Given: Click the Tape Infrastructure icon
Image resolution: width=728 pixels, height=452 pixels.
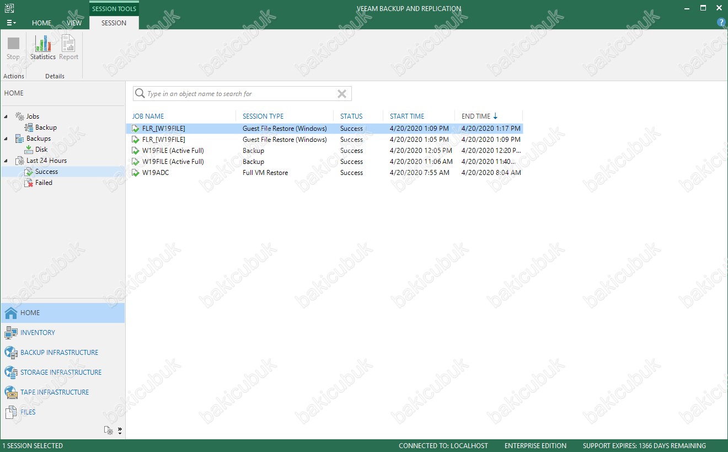Looking at the screenshot, I should pos(11,392).
